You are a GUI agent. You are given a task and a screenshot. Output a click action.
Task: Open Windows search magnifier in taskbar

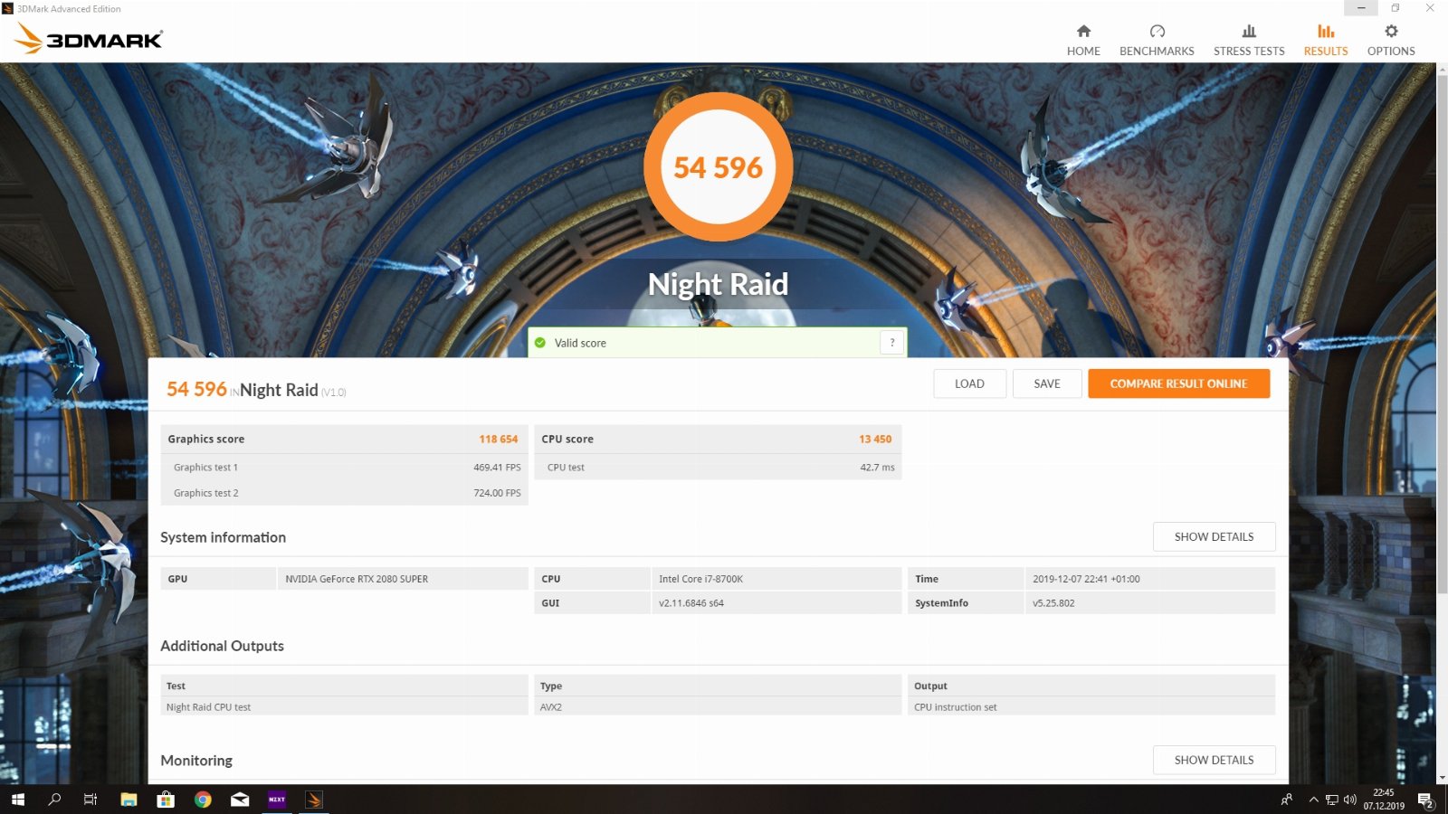[54, 800]
